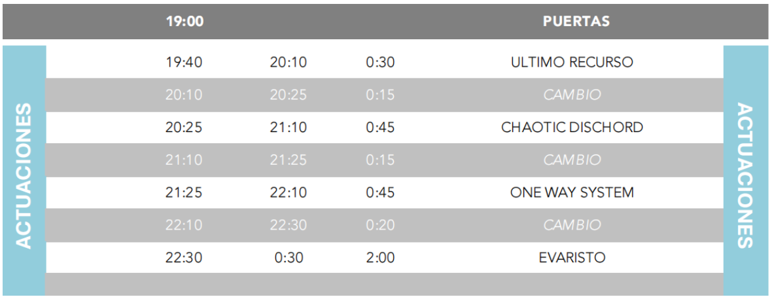
Task: Click ONE WAY SYSTEM band name
Action: point(572,192)
